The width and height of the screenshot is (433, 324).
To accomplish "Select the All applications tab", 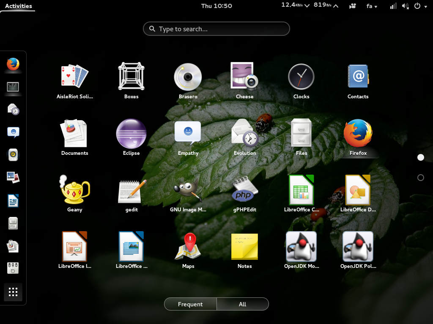I will pos(242,304).
